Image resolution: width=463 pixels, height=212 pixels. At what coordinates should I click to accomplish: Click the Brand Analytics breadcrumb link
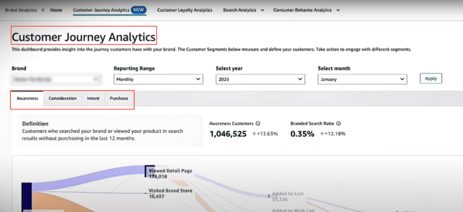coord(20,10)
